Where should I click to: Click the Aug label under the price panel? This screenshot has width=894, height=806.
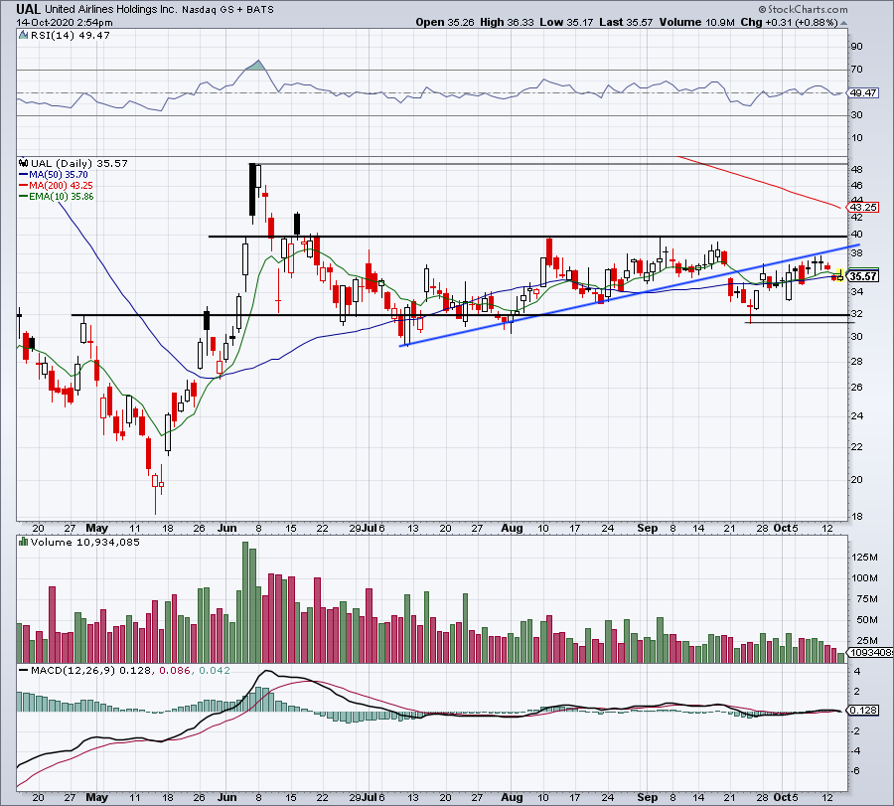click(x=512, y=528)
